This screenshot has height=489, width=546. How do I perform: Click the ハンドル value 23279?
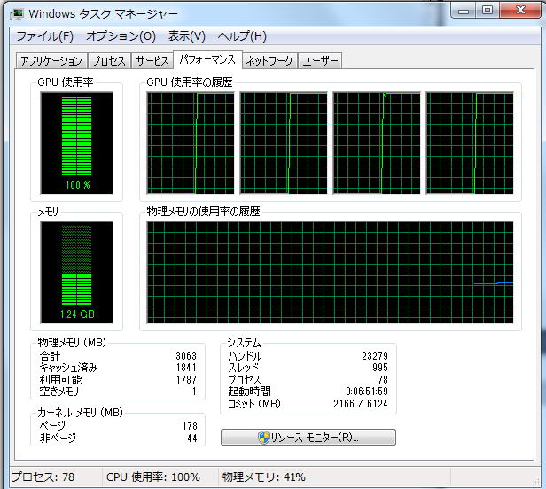(x=375, y=356)
